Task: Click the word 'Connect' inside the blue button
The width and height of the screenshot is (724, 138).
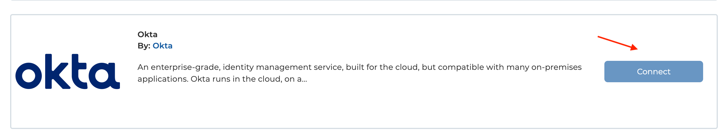Action: click(x=653, y=72)
